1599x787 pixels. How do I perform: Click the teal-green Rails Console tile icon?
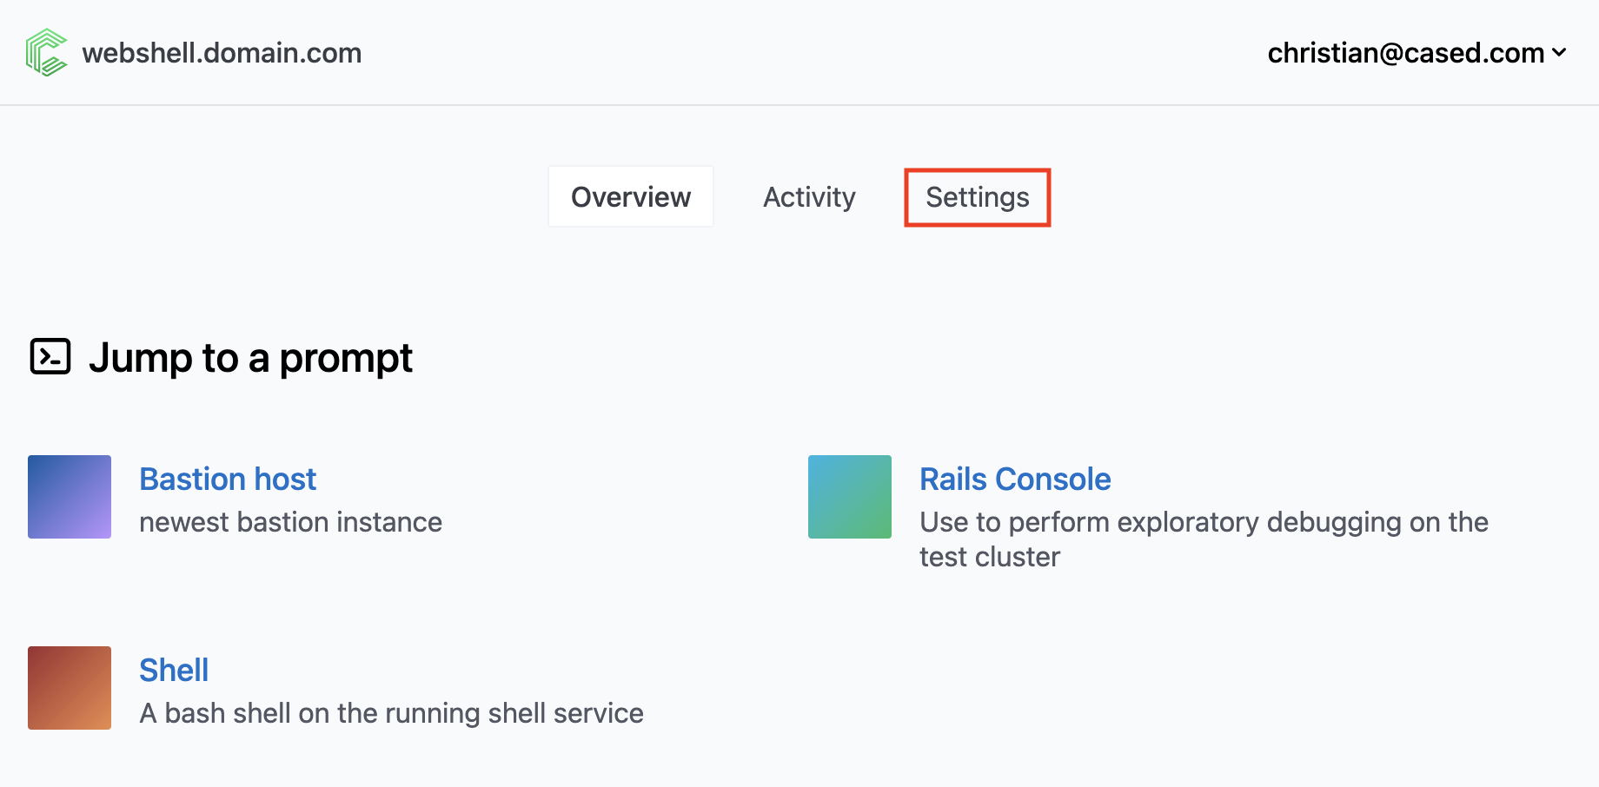850,497
